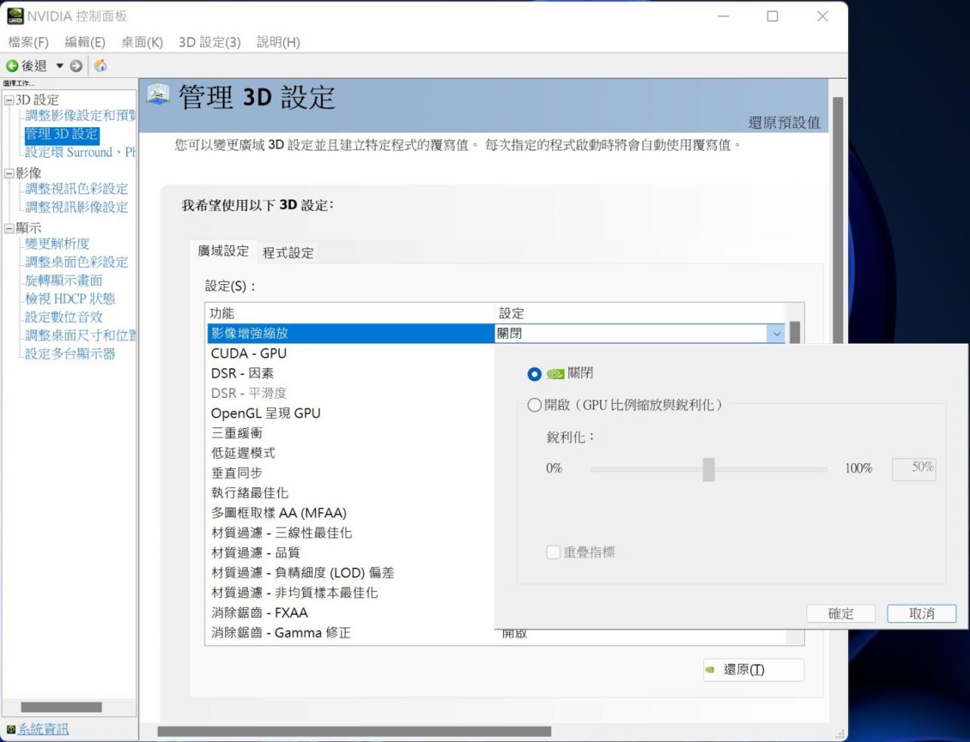970x742 pixels.
Task: Click the 還原預設值 link
Action: 784,123
